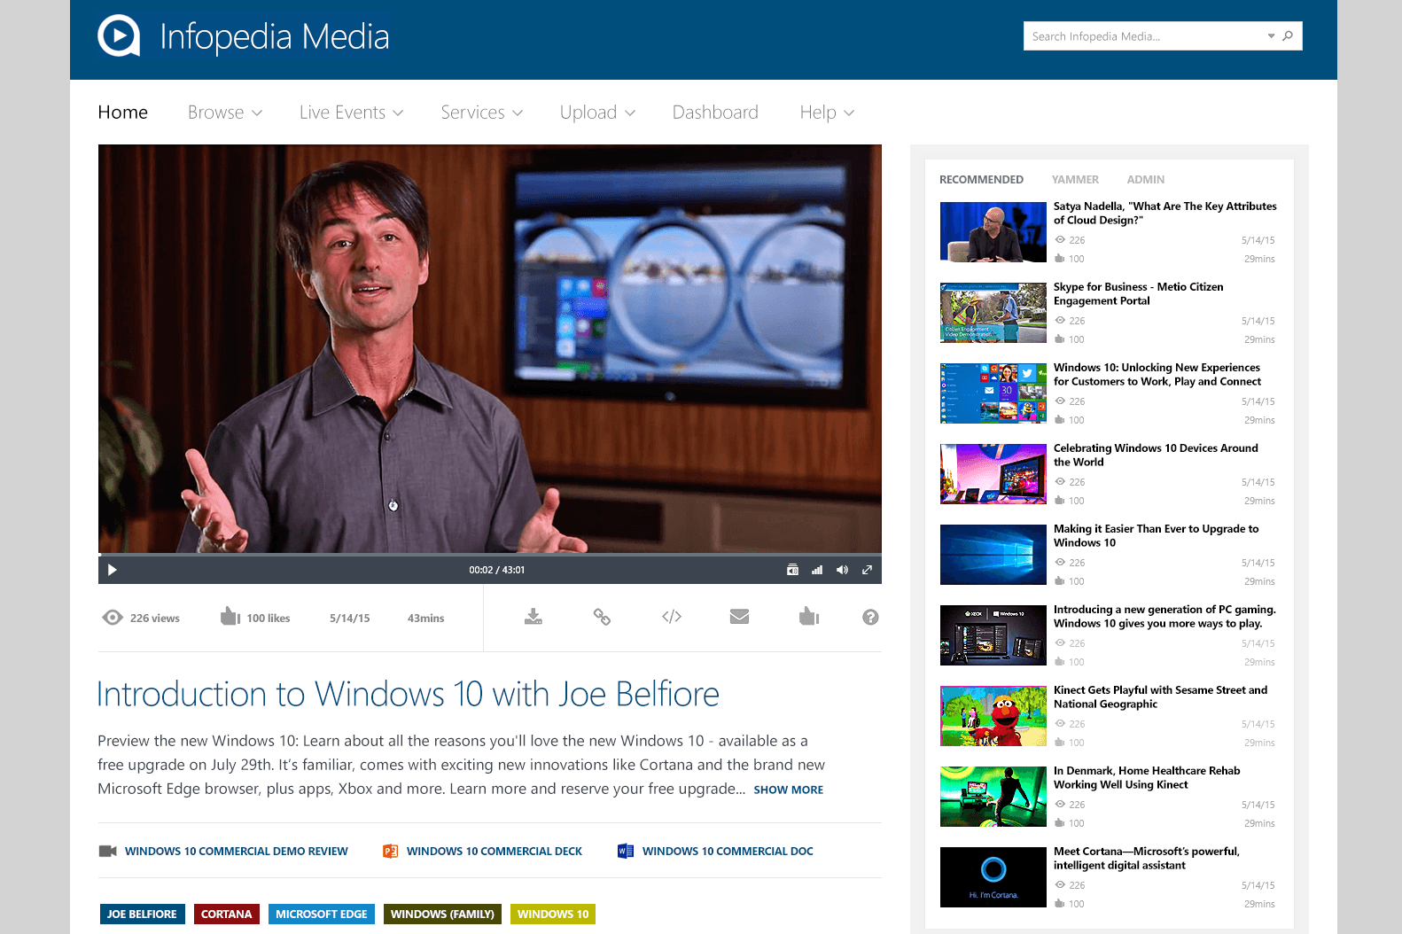
Task: Like the video with thumbs-up button
Action: pyautogui.click(x=809, y=616)
